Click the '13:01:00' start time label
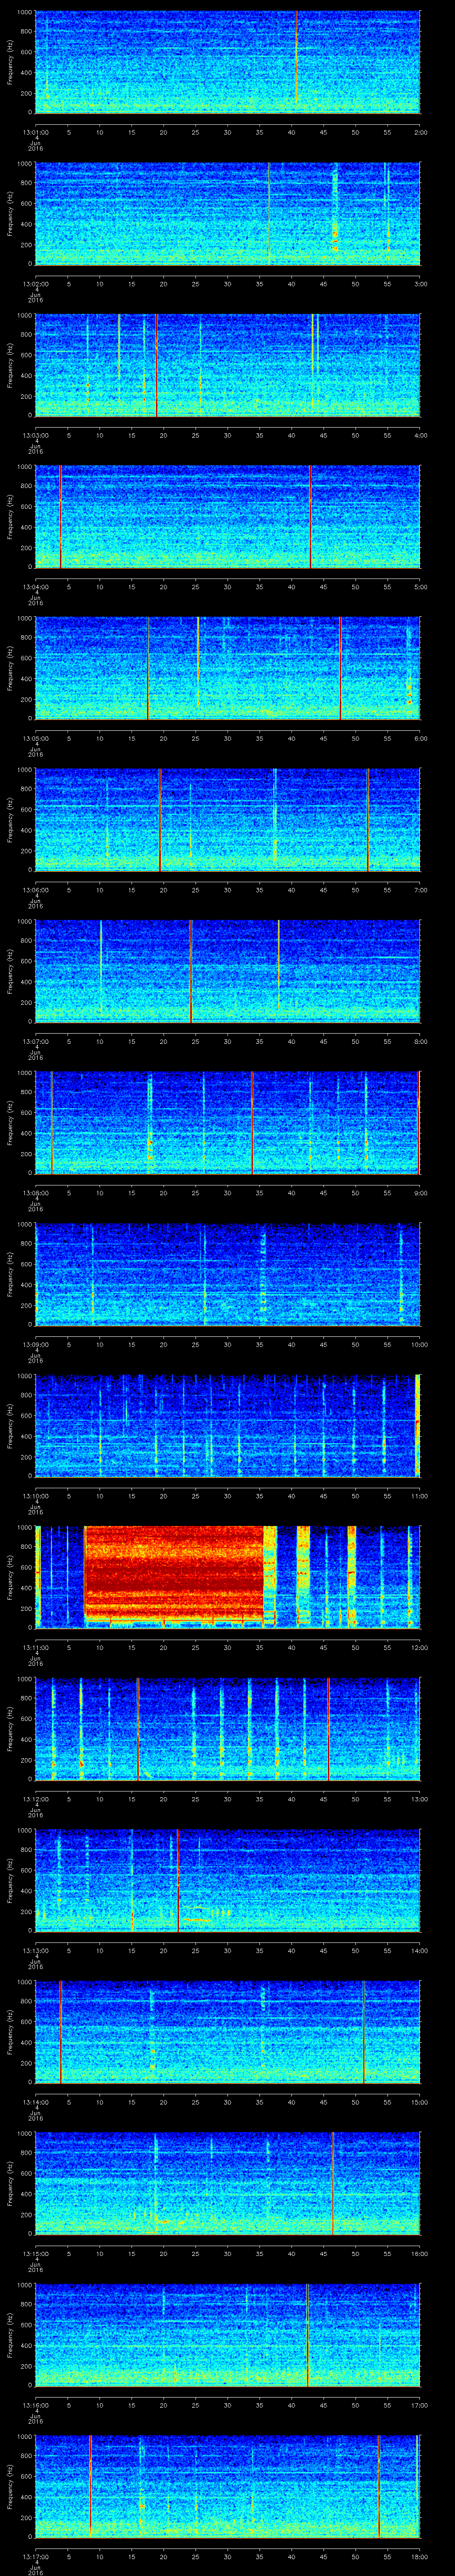The image size is (455, 2576). tap(36, 132)
